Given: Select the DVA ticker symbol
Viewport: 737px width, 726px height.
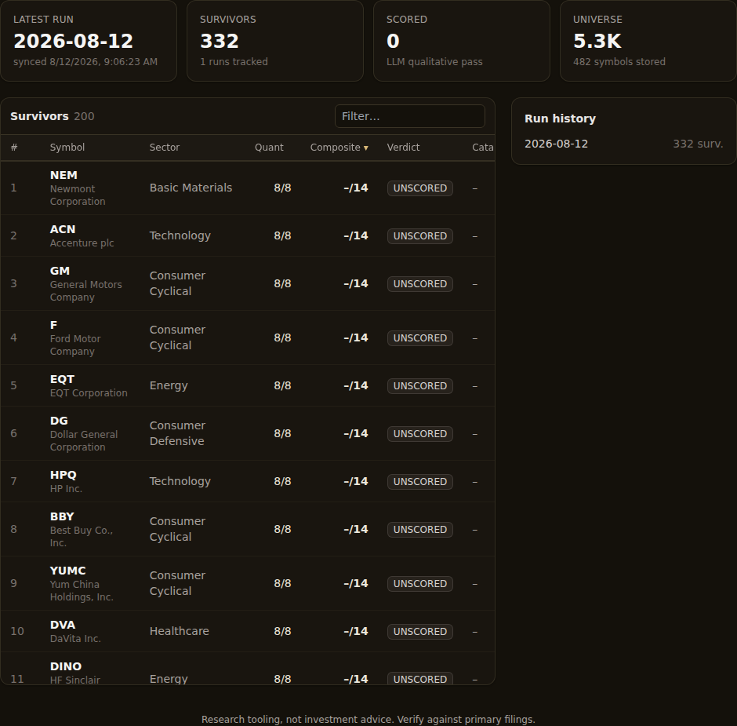Looking at the screenshot, I should tap(63, 625).
